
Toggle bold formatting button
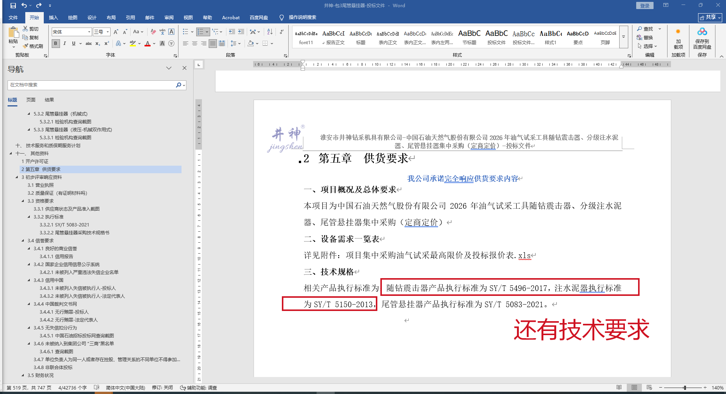tap(55, 44)
